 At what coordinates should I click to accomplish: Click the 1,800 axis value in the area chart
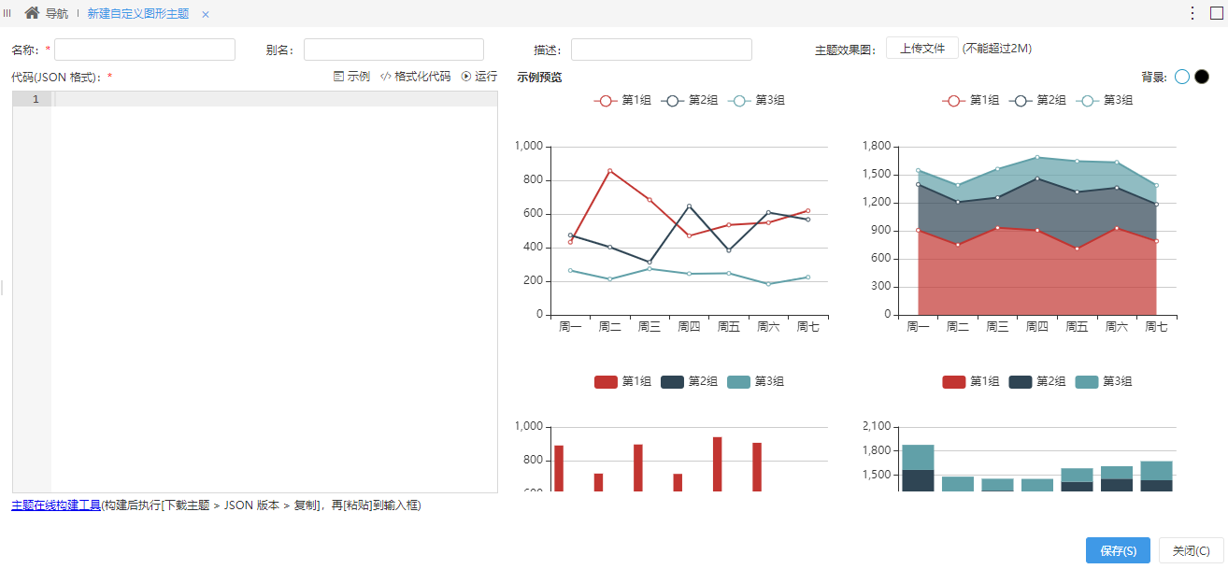click(x=876, y=147)
